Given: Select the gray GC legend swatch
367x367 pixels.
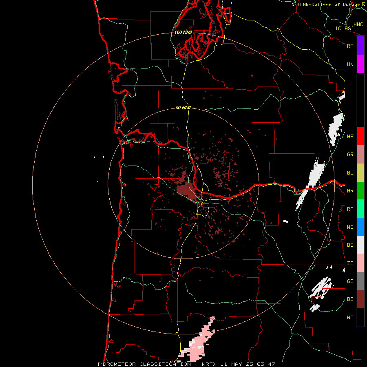Looking at the screenshot, I should click(360, 281).
